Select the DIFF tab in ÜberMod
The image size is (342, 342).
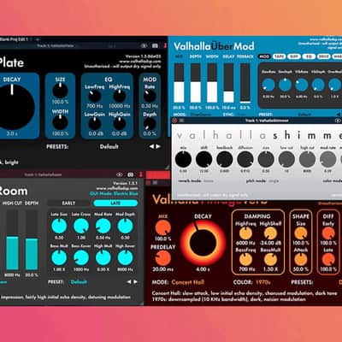(x=294, y=56)
